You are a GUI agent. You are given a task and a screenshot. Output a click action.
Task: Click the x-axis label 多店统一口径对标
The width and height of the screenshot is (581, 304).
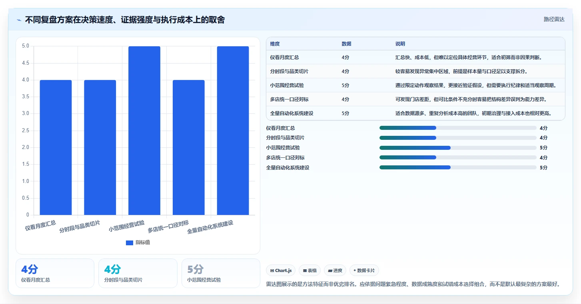tap(168, 227)
